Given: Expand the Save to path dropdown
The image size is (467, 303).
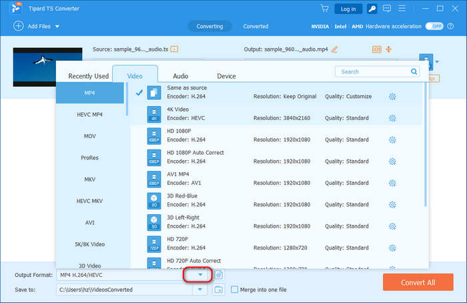Looking at the screenshot, I should click(199, 290).
